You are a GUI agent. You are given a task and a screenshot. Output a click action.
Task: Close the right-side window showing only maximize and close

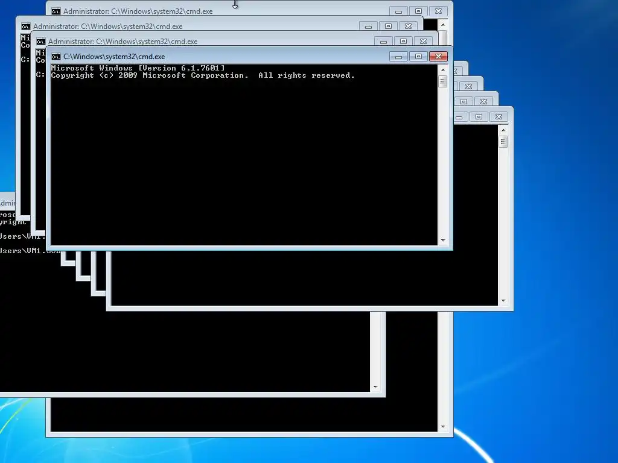click(483, 101)
